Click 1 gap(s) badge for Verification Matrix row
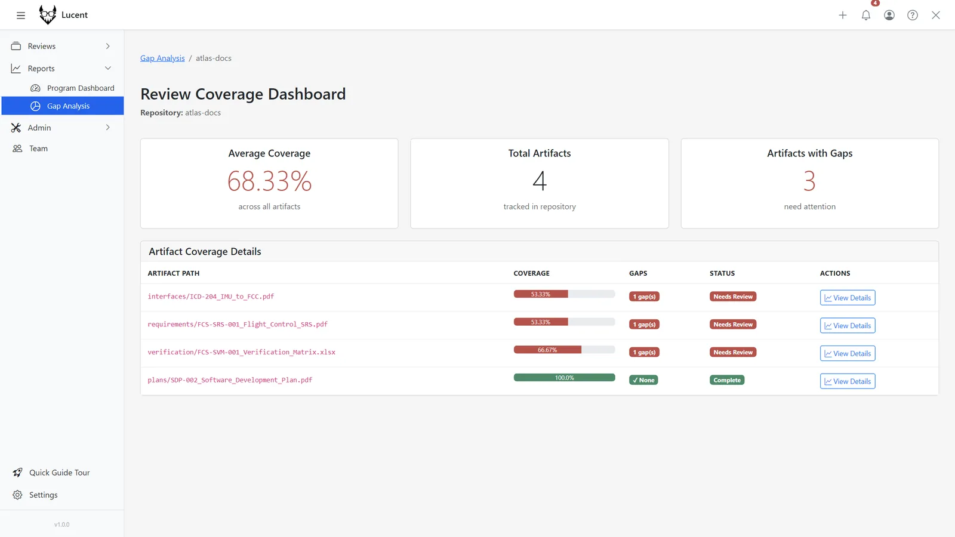This screenshot has width=955, height=537. pos(644,352)
